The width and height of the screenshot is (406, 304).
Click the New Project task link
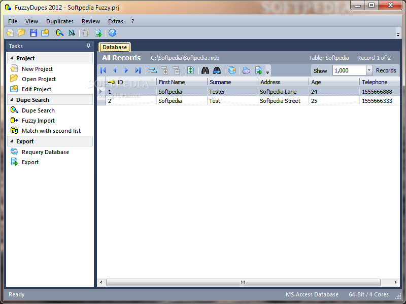pos(37,69)
